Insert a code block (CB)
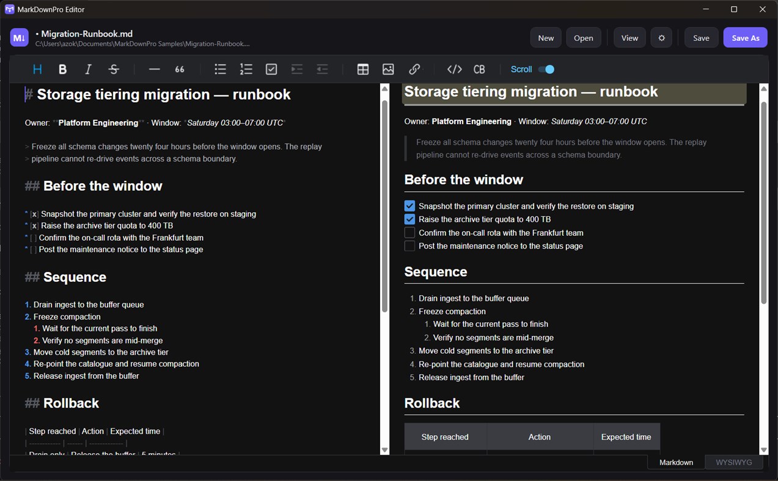The height and width of the screenshot is (481, 778). coord(480,69)
